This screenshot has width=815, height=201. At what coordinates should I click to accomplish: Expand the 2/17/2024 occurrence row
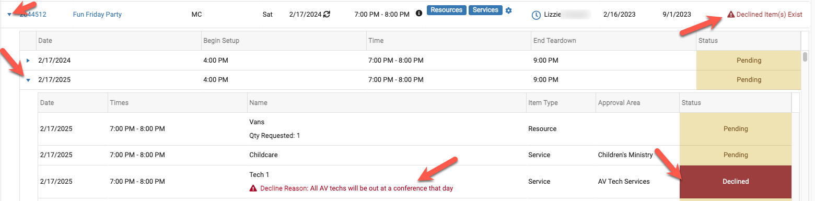(28, 61)
